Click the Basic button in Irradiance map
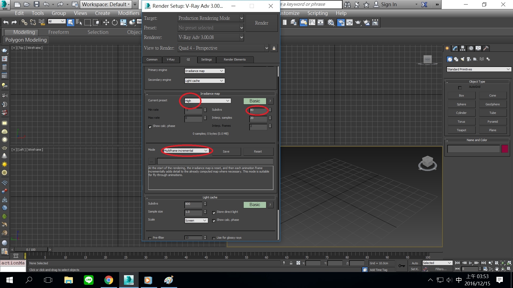 (255, 101)
